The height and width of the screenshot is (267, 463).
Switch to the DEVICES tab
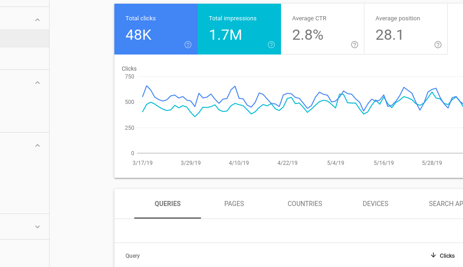coord(375,204)
